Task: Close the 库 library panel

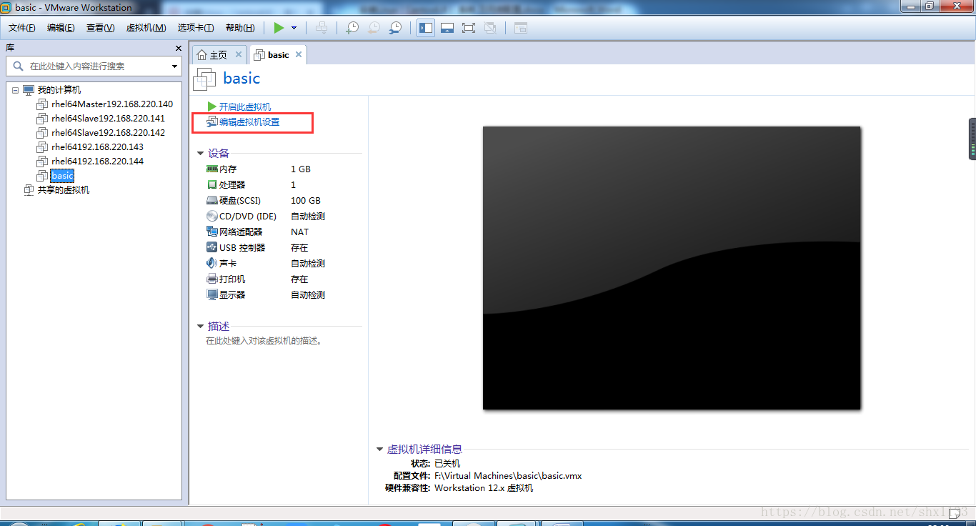Action: click(x=179, y=48)
